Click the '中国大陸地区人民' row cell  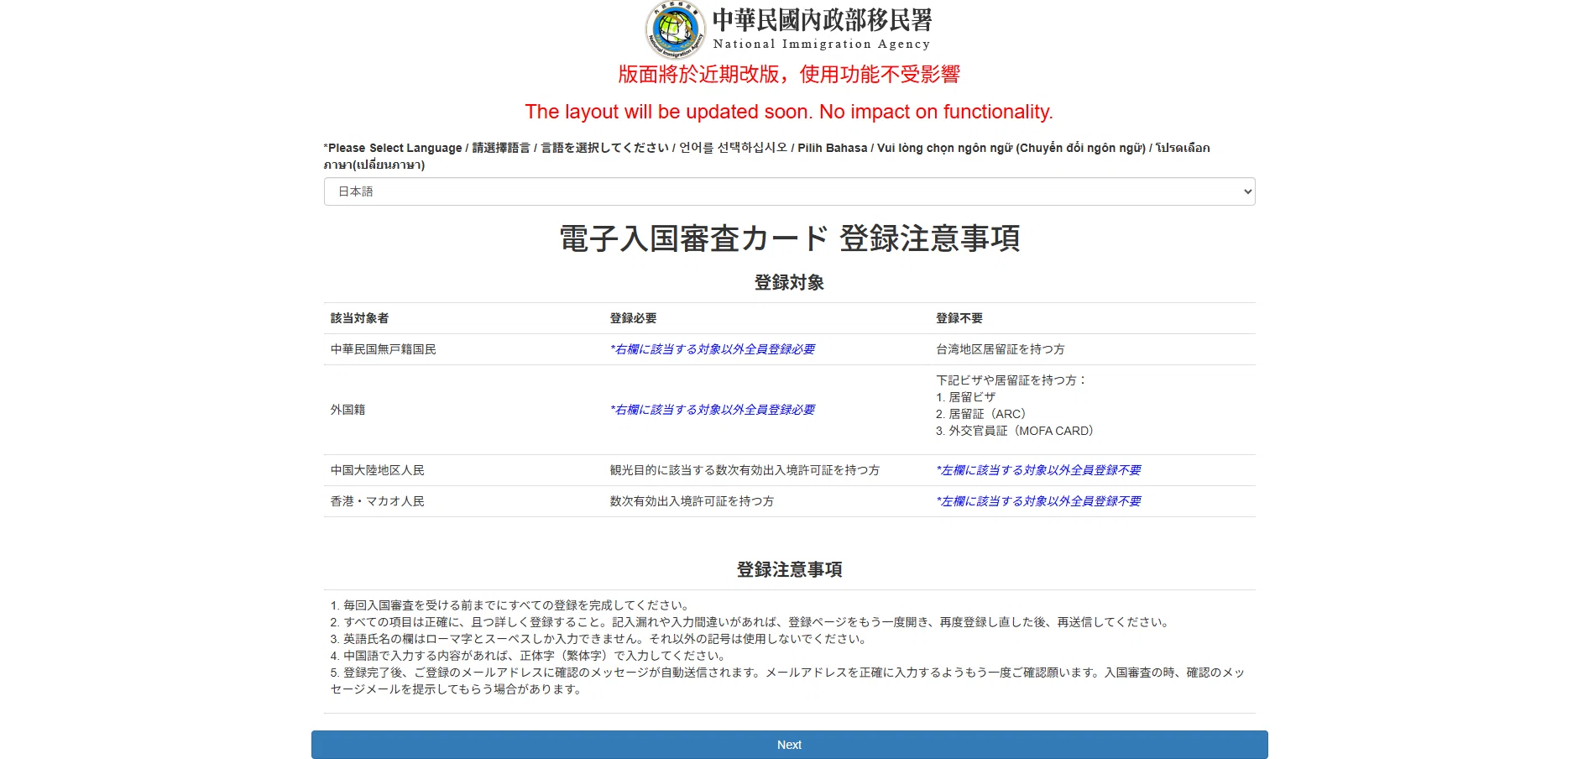click(x=377, y=470)
